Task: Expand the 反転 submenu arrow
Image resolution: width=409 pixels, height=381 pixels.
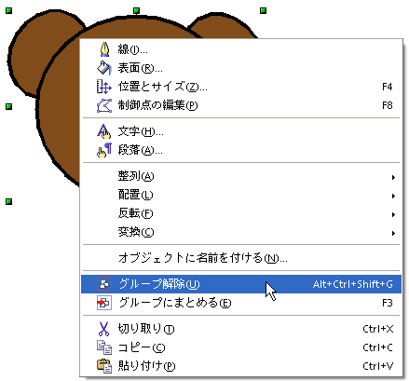Action: (x=393, y=214)
